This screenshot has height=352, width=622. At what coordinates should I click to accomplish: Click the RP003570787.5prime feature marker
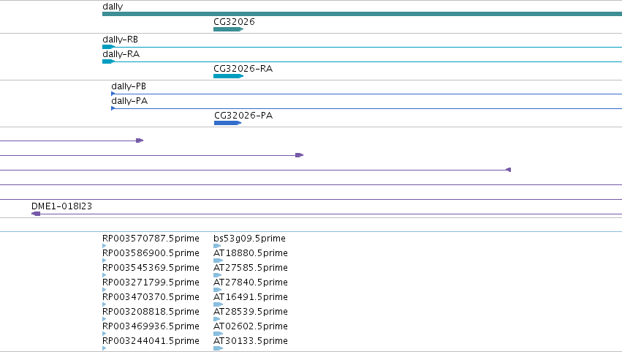tap(105, 246)
